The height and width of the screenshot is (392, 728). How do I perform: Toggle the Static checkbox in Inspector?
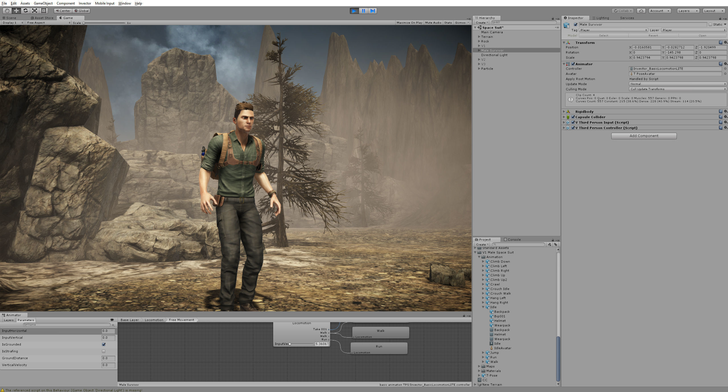tap(710, 24)
